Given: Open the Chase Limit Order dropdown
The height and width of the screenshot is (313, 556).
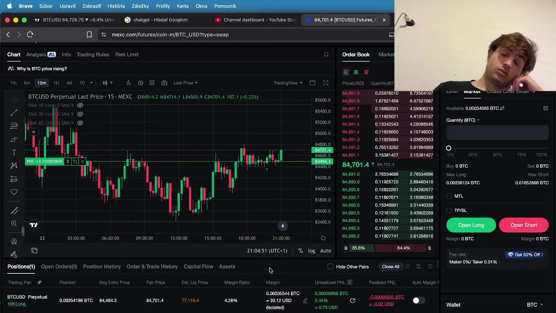Looking at the screenshot, I should tap(511, 92).
